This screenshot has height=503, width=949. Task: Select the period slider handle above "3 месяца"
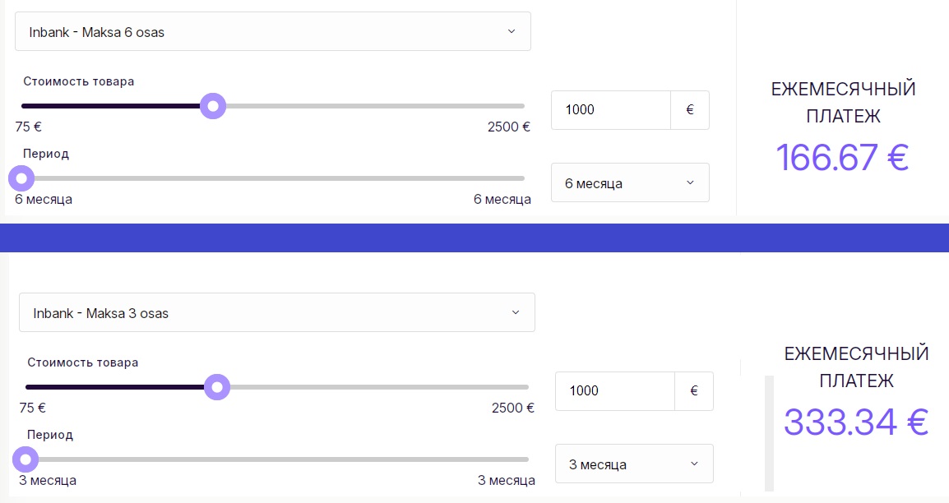pyautogui.click(x=25, y=459)
